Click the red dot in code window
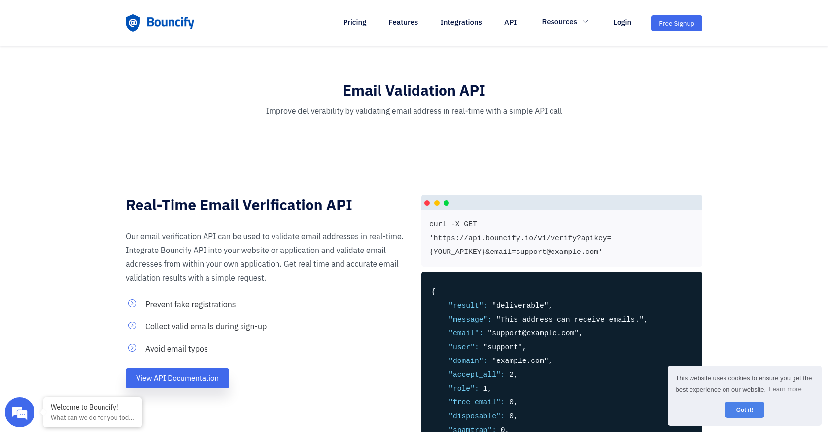 (427, 203)
